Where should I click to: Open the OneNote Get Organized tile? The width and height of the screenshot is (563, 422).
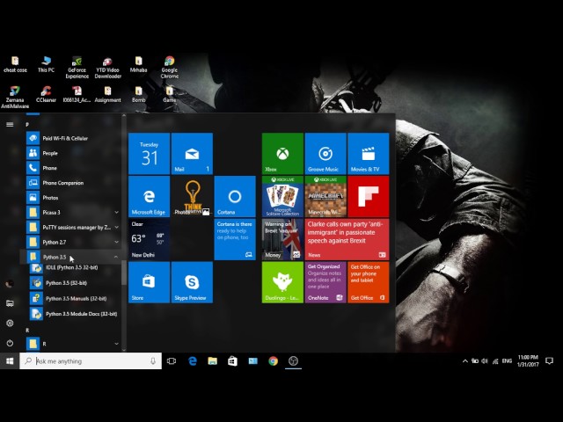325,282
